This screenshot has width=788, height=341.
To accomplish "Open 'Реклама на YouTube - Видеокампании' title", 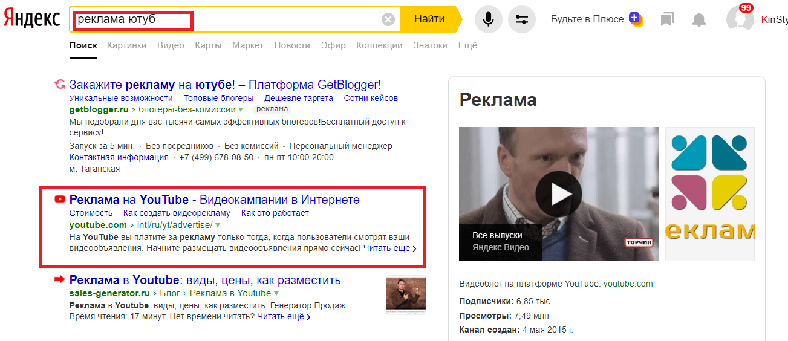I will point(215,200).
